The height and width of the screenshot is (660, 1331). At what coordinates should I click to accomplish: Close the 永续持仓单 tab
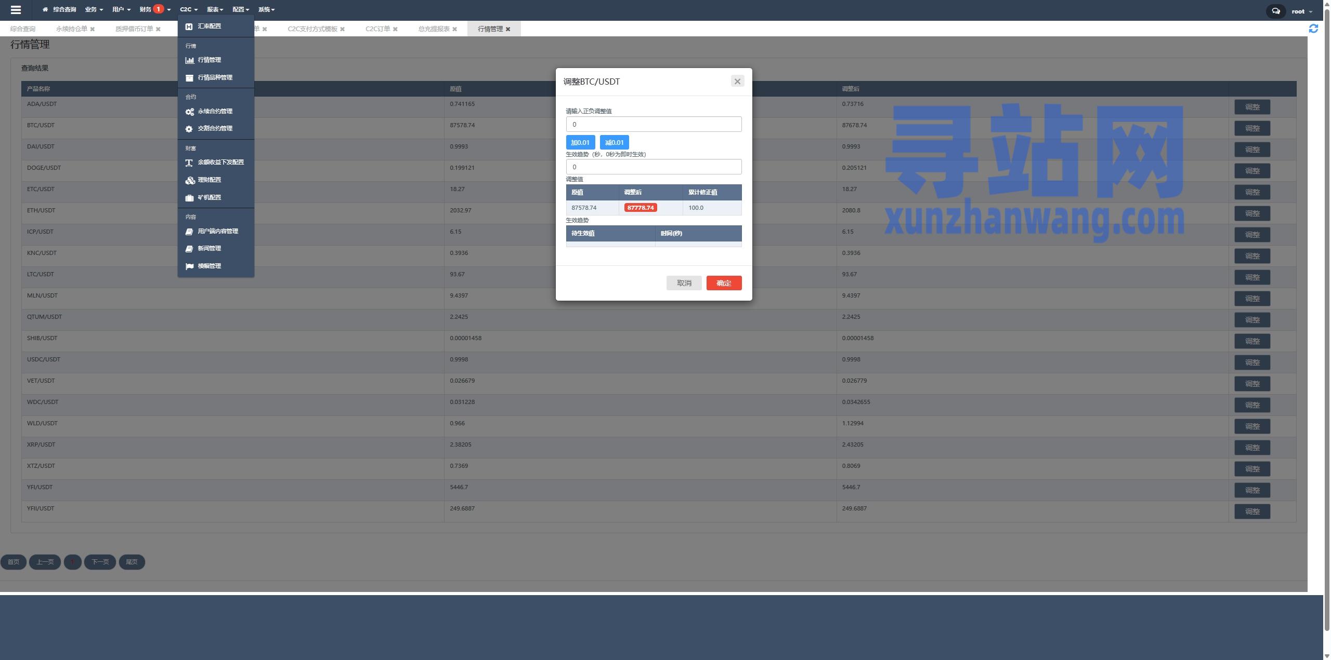(93, 29)
